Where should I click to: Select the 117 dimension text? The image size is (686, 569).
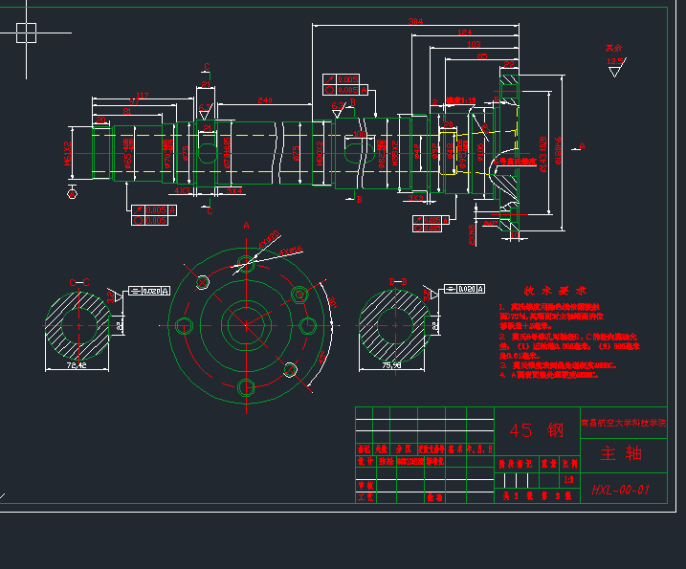pos(143,95)
